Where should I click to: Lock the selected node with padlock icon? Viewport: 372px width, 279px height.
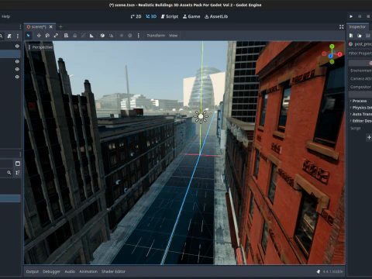coord(75,36)
